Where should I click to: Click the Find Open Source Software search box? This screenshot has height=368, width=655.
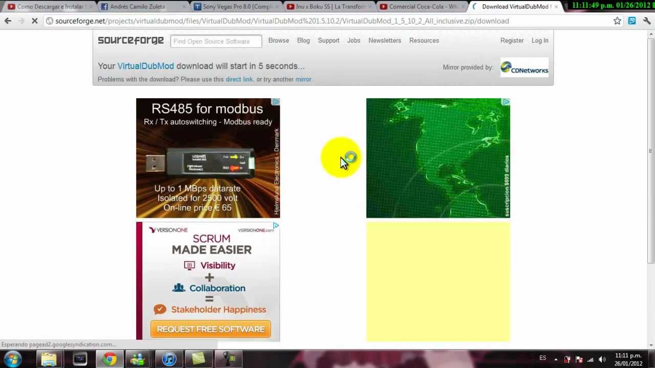216,41
